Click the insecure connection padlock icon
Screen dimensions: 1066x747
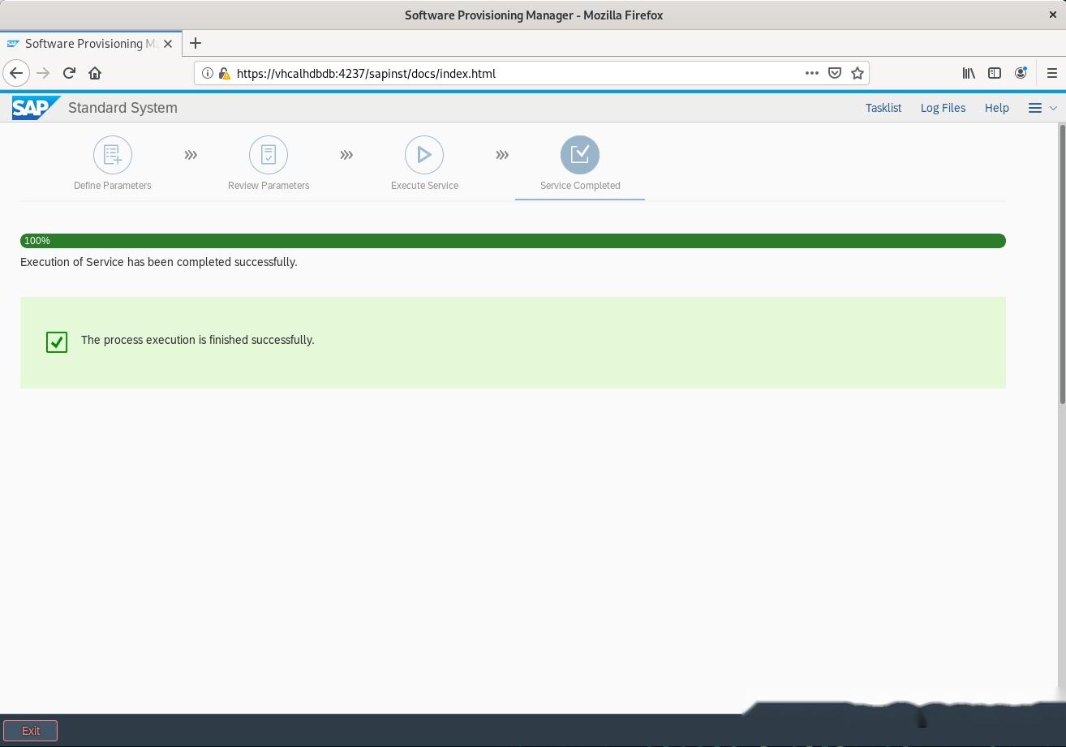224,73
